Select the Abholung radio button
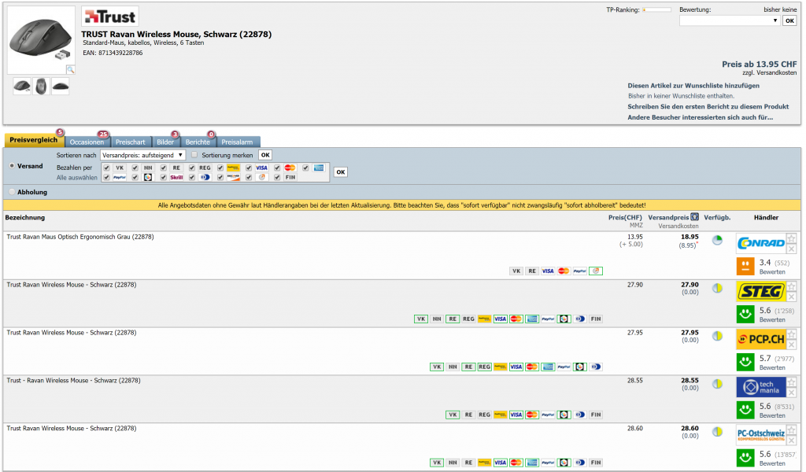The height and width of the screenshot is (472, 806). [x=12, y=191]
